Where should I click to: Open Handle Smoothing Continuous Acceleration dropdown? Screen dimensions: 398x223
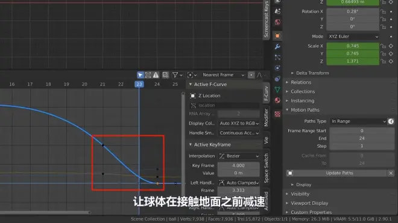pos(239,133)
